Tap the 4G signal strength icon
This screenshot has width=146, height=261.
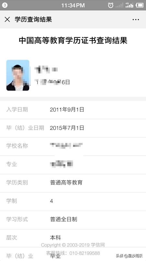pyautogui.click(x=129, y=5)
